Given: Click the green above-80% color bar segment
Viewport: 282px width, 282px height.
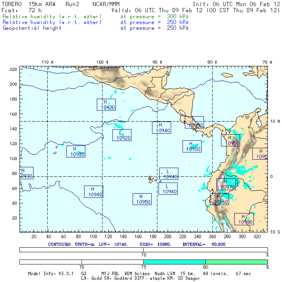Looking at the screenshot, I should (x=236, y=262).
